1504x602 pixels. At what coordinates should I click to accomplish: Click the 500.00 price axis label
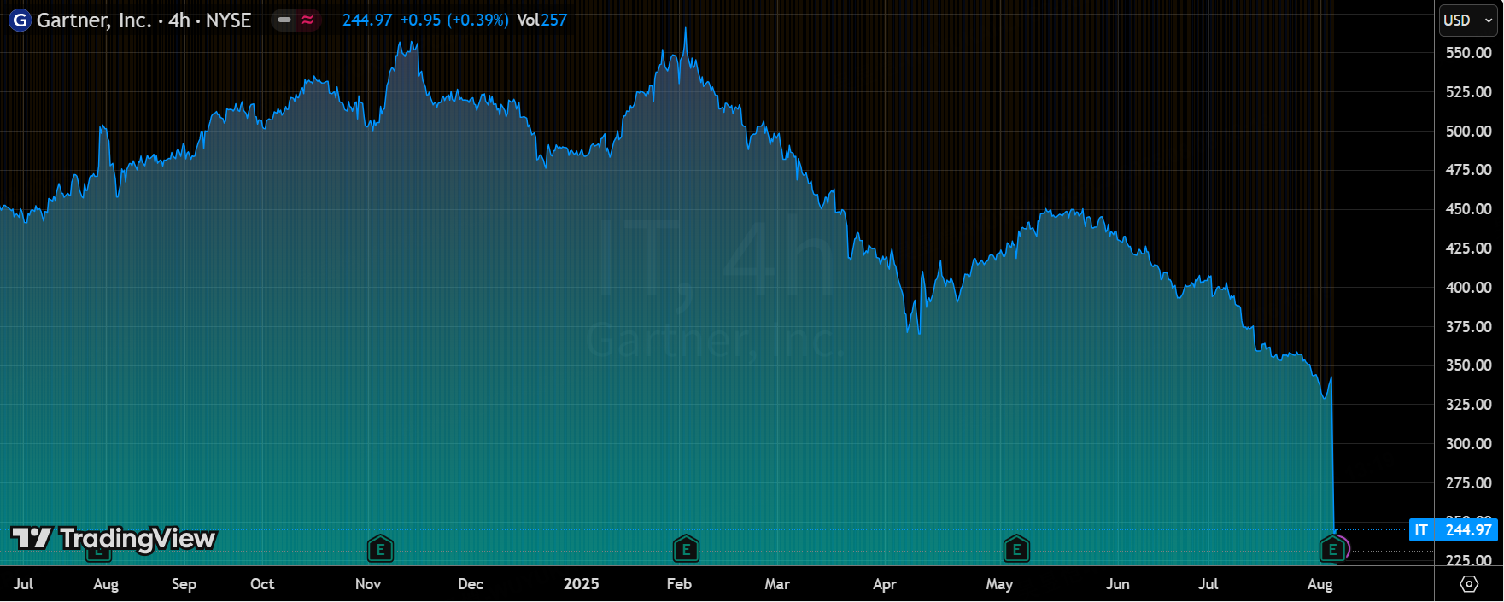tap(1468, 132)
